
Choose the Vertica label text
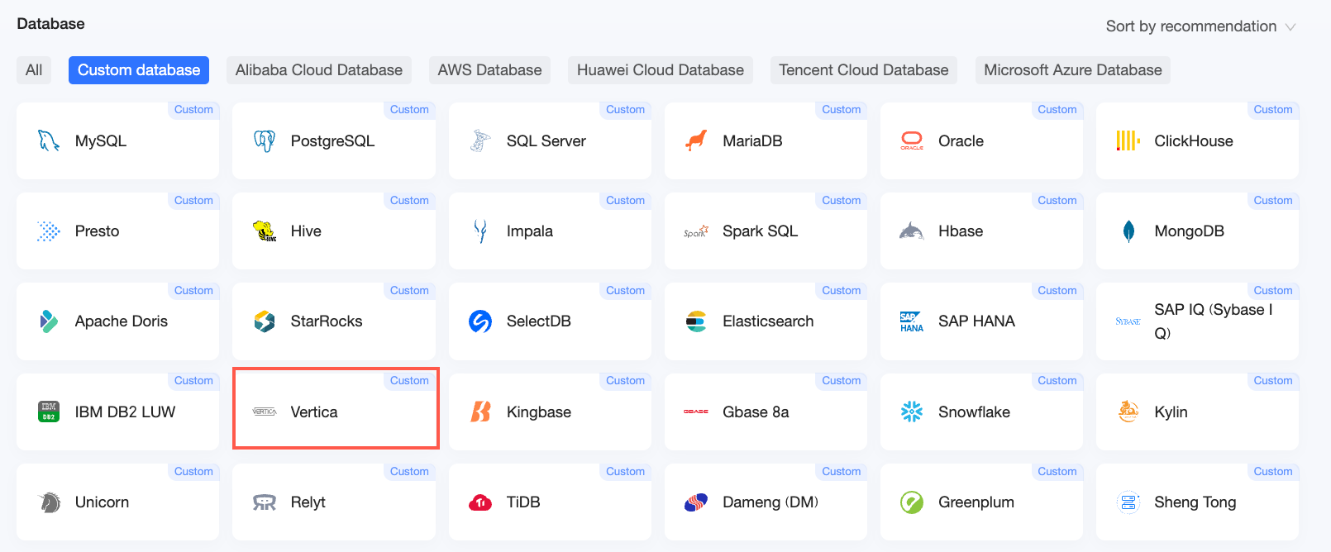pos(314,412)
